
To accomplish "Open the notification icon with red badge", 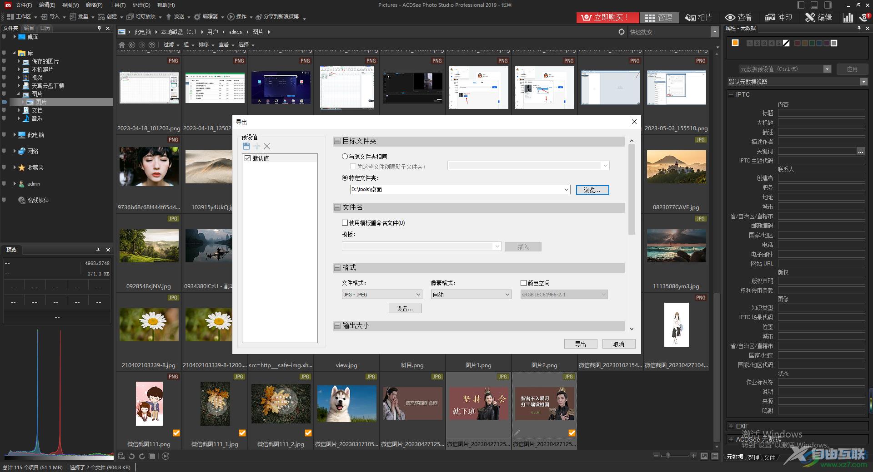I will tap(864, 17).
